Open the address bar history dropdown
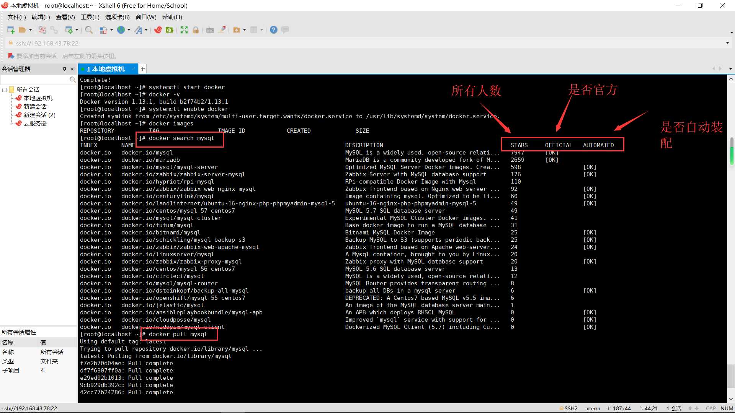 click(x=727, y=43)
